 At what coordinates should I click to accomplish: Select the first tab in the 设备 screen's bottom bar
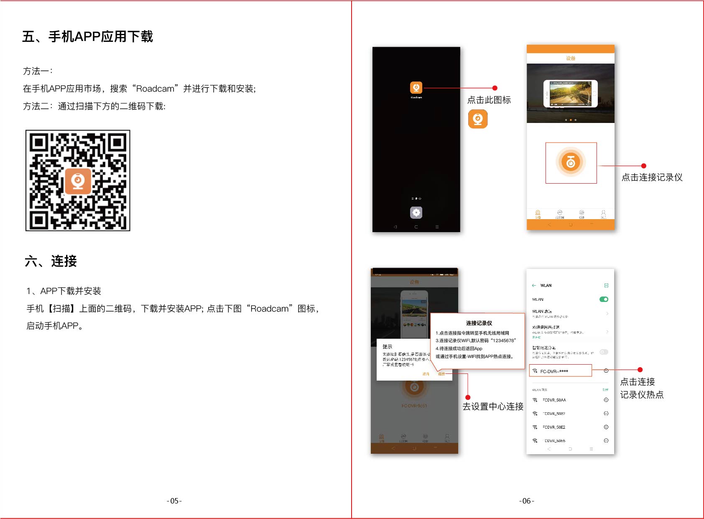(538, 214)
